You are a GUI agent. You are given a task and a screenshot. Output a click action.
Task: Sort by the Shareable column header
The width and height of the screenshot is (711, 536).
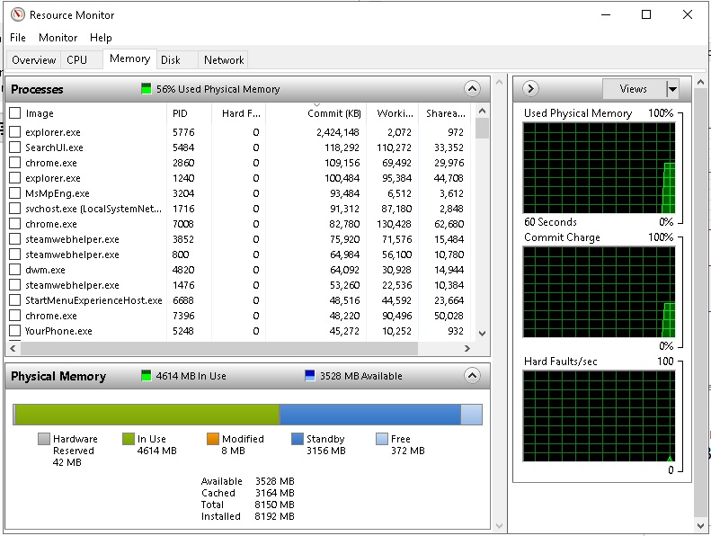click(445, 113)
